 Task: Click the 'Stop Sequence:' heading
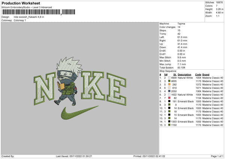pos(168,71)
